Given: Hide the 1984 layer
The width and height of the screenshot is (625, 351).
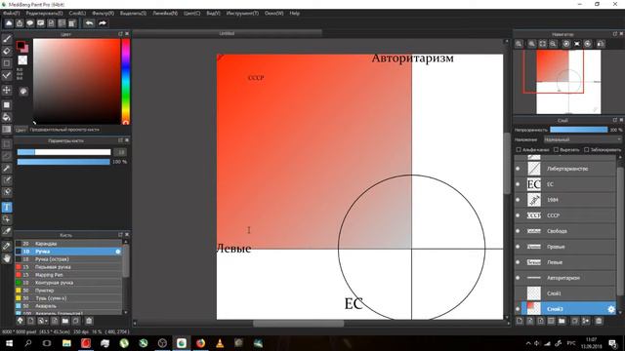Looking at the screenshot, I should coord(518,200).
